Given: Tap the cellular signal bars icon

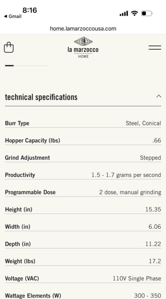Looking at the screenshot, I should pyautogui.click(x=124, y=14).
